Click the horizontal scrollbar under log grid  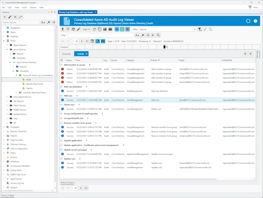coord(140,179)
